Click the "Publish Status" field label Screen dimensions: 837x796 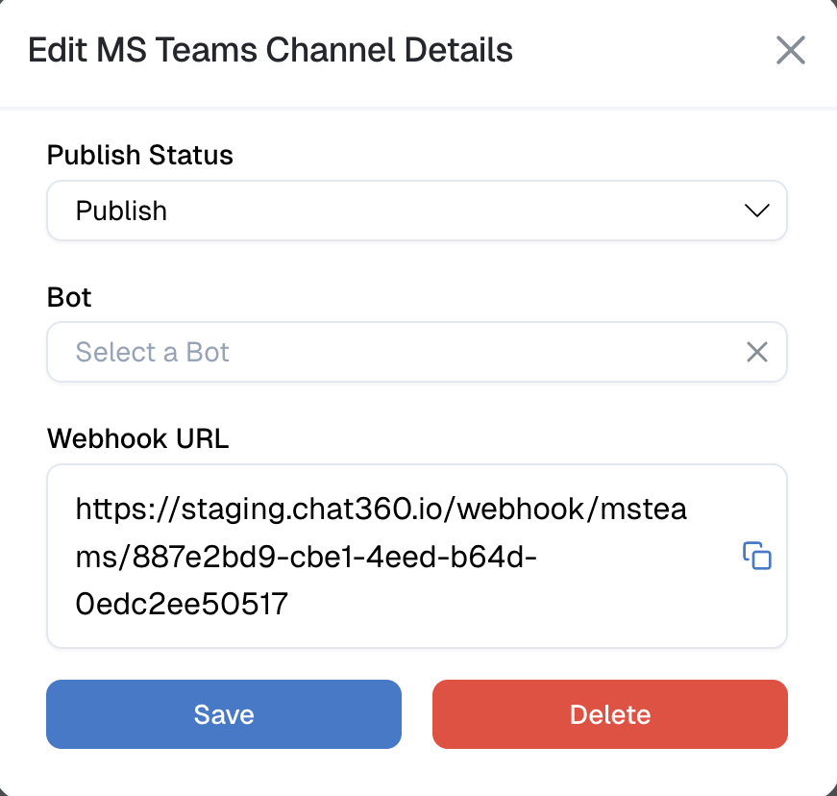[x=140, y=156]
